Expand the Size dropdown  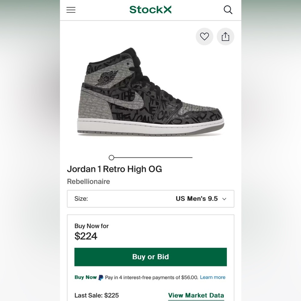coord(150,199)
